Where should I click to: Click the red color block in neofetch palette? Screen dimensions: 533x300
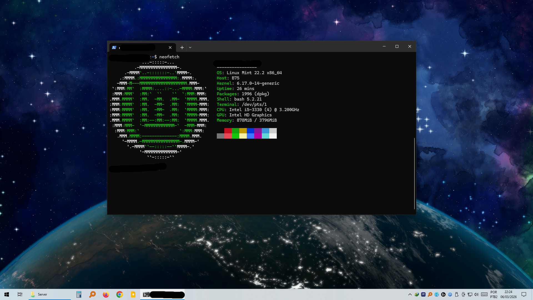tap(228, 131)
